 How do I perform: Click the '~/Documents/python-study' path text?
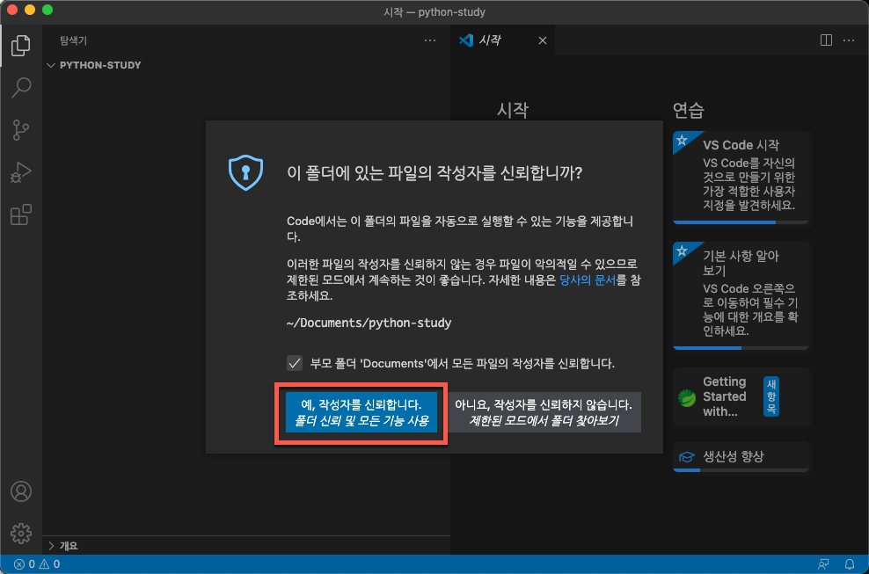369,323
